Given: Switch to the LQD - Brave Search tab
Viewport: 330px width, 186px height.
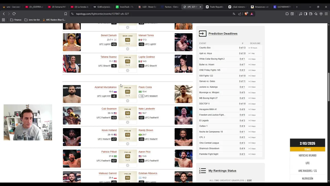Looking at the screenshot, I should (x=147, y=7).
